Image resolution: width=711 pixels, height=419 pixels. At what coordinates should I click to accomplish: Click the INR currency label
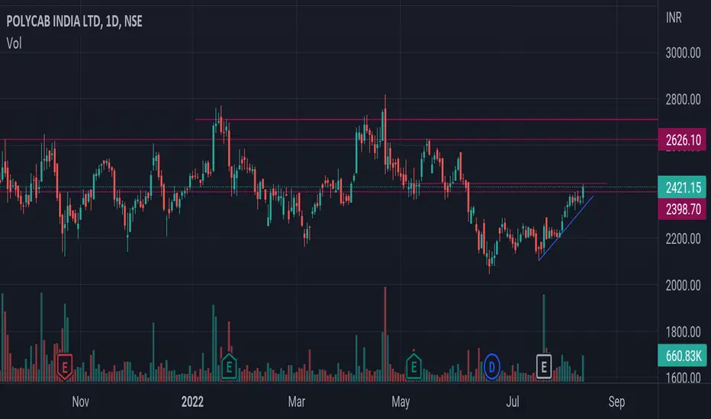click(x=674, y=18)
